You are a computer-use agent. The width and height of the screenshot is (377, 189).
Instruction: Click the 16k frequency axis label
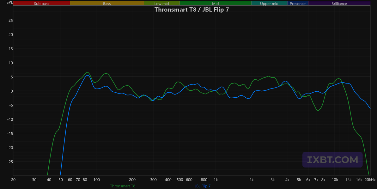point(359,180)
